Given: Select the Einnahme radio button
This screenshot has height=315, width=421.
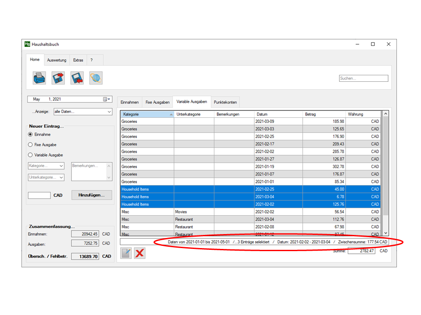Looking at the screenshot, I should tap(30, 135).
